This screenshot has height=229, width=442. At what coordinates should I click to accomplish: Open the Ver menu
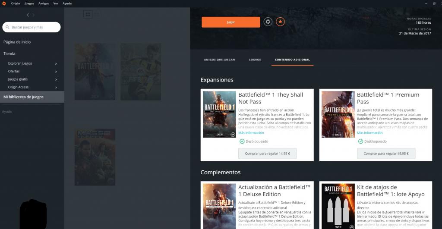coord(56,3)
